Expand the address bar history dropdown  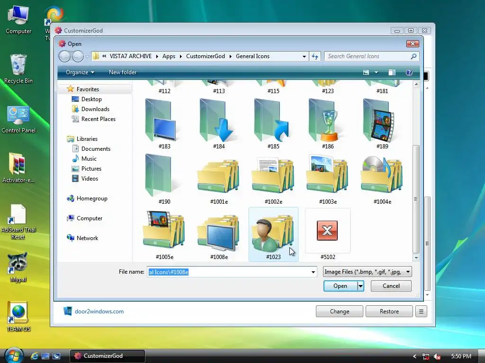coord(304,57)
